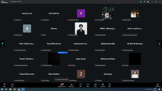Click Meeting - A3-VR44 title text
This screenshot has width=162, height=91.
pos(17,2)
